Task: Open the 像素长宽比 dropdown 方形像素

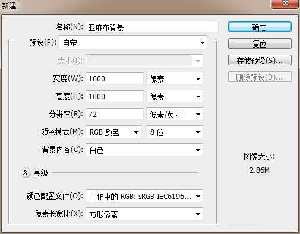Action: click(144, 214)
